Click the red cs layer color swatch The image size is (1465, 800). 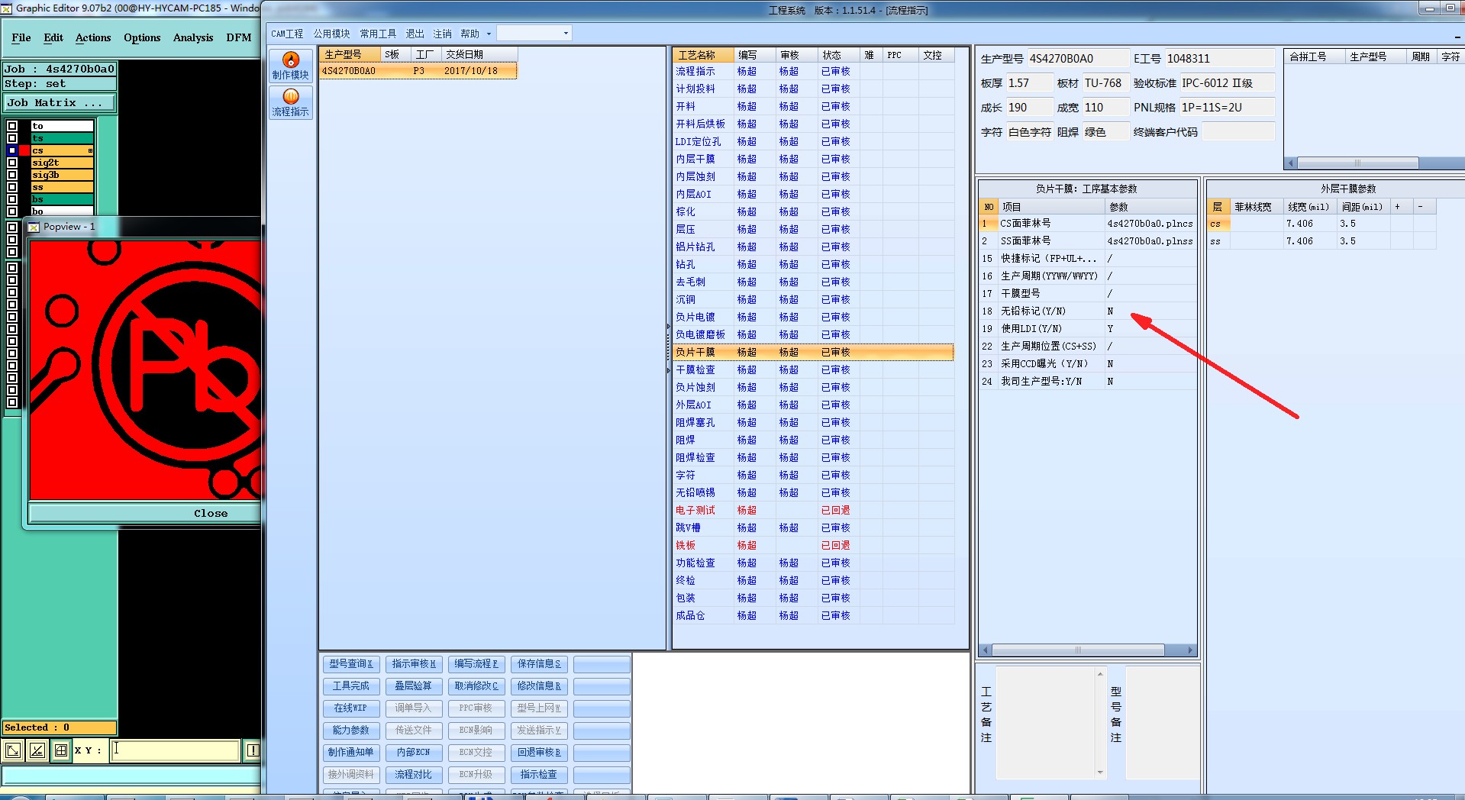[24, 150]
